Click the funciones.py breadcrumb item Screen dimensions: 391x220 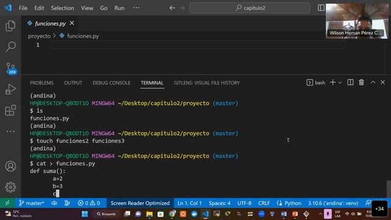point(83,36)
